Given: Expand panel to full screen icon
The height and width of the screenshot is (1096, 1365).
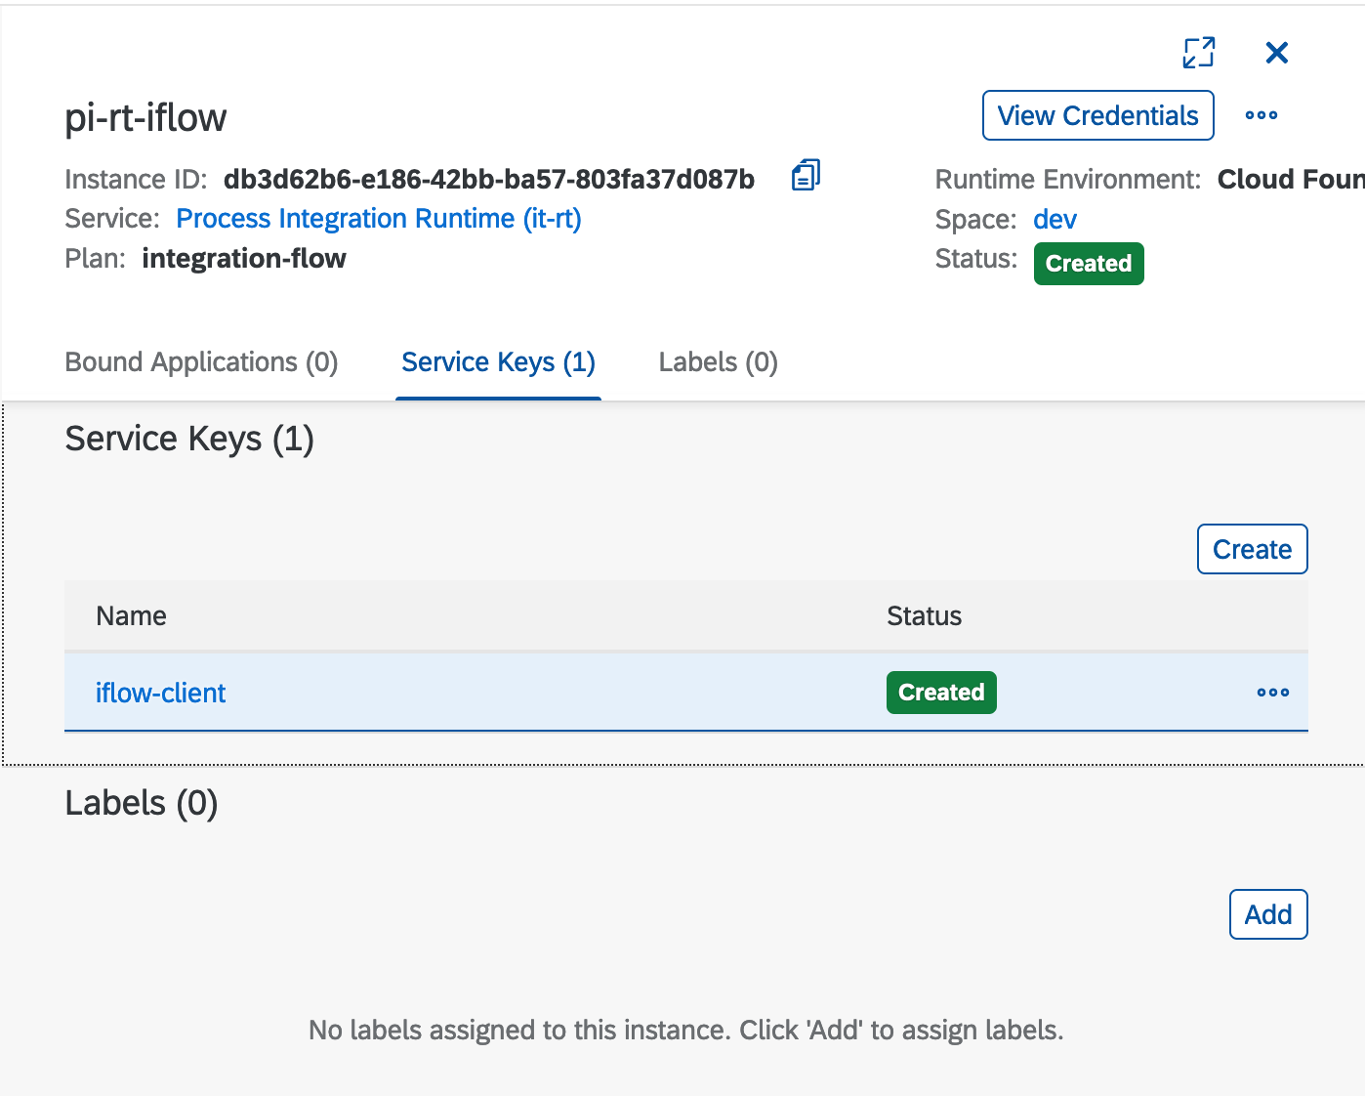Looking at the screenshot, I should [x=1198, y=53].
